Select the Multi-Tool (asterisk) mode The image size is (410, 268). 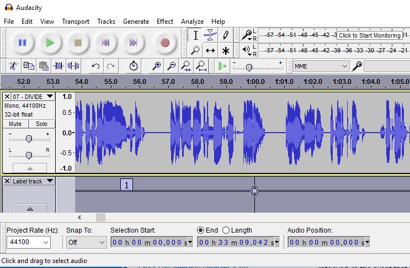click(x=225, y=50)
